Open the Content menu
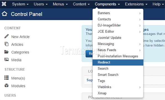165x100 pixels. [81, 4]
